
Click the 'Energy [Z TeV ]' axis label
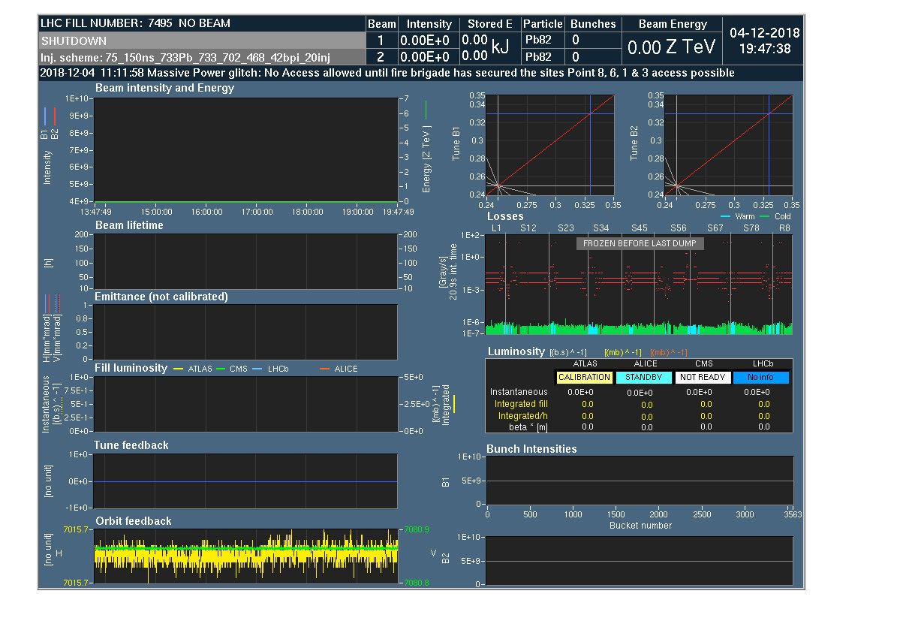pos(426,159)
